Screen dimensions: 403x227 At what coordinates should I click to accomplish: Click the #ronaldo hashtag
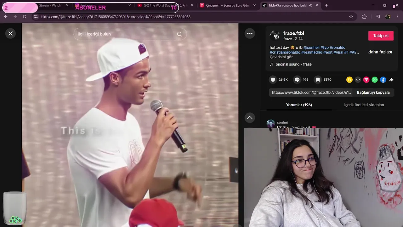[338, 48]
